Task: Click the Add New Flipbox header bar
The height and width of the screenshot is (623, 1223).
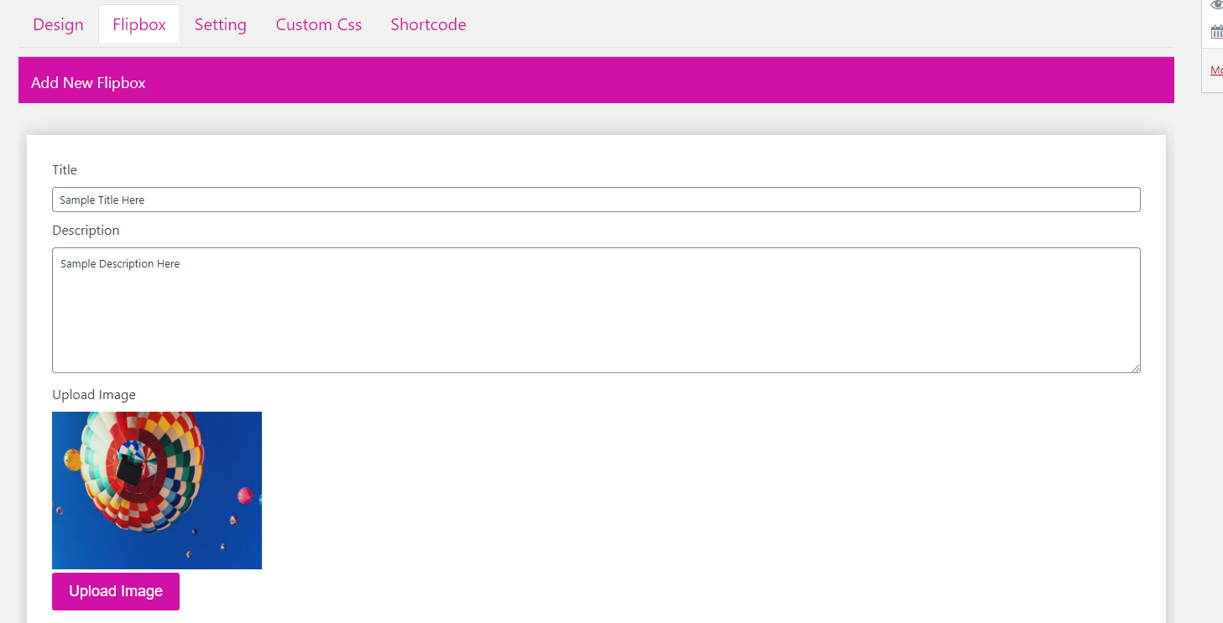Action: [x=596, y=80]
